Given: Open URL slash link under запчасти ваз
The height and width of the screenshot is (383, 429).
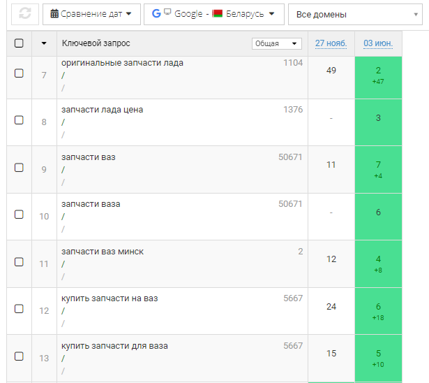Looking at the screenshot, I should 63,170.
